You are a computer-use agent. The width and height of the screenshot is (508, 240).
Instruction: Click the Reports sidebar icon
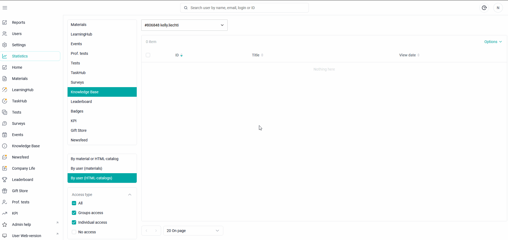tap(5, 22)
